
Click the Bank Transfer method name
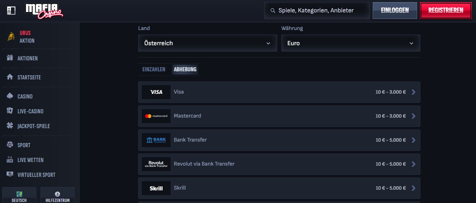click(x=190, y=140)
